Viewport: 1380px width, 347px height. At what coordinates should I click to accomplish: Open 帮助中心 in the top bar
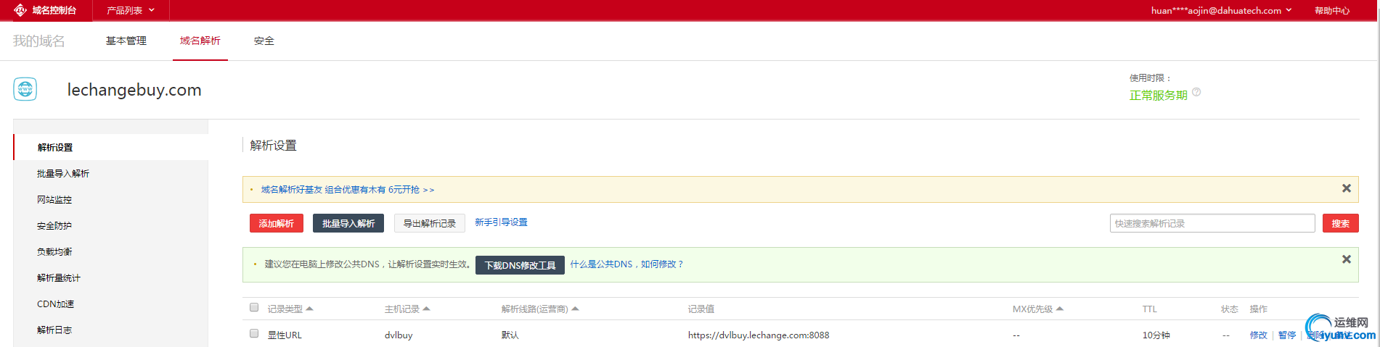coord(1332,10)
